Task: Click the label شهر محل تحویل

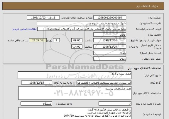Action: 151,59
